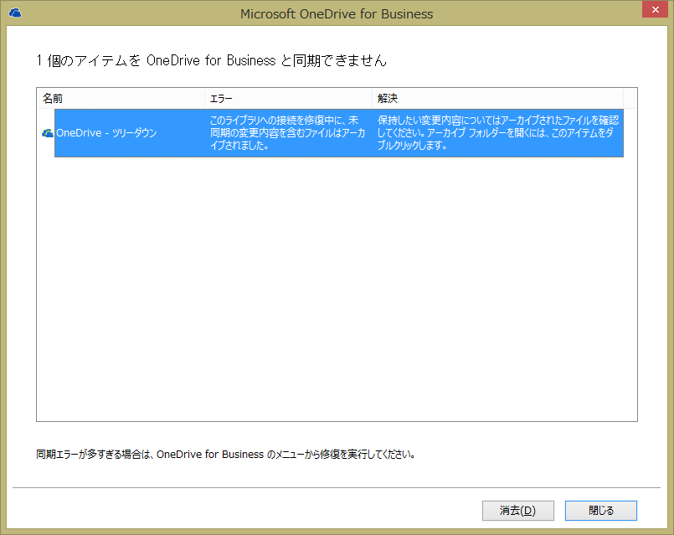Click the hint text 同期エラーが多すぎる場合は
674x535 pixels.
point(225,455)
